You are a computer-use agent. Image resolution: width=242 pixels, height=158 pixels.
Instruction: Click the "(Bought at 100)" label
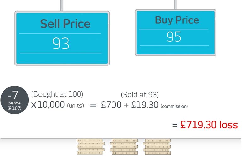(x=57, y=94)
